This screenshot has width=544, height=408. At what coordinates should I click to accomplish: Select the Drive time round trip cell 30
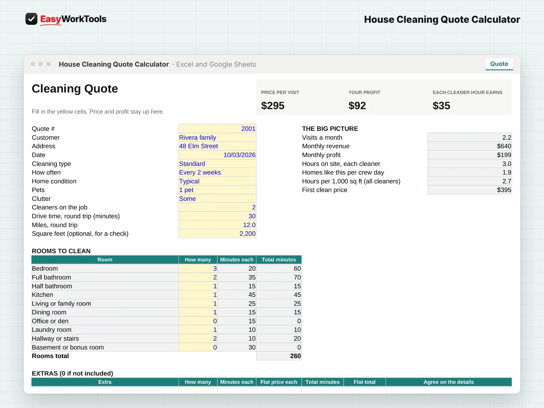[x=217, y=216]
